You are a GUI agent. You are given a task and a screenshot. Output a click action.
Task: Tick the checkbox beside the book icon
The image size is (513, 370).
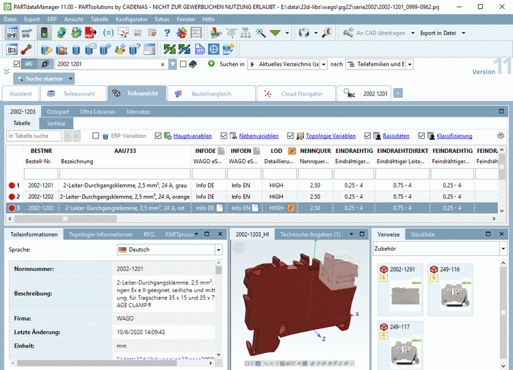point(183,64)
